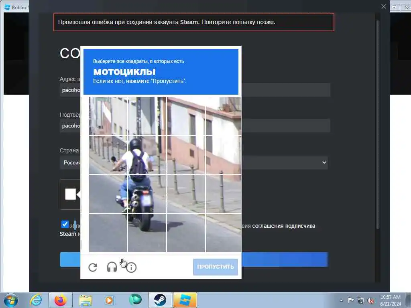Screen dimensions: 411x308
Task: Click the green globe taskbar icon
Action: (135, 300)
